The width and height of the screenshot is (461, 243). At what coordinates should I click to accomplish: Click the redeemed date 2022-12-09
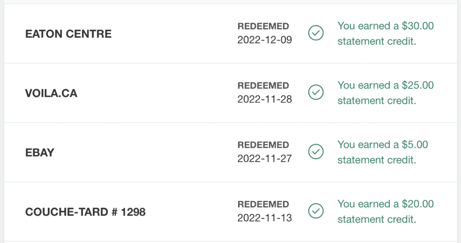point(265,40)
